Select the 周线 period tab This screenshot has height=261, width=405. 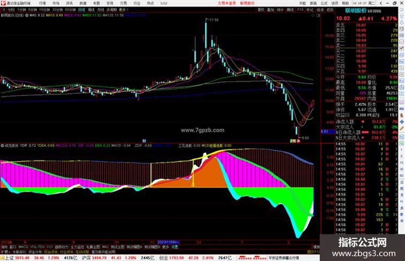point(91,9)
